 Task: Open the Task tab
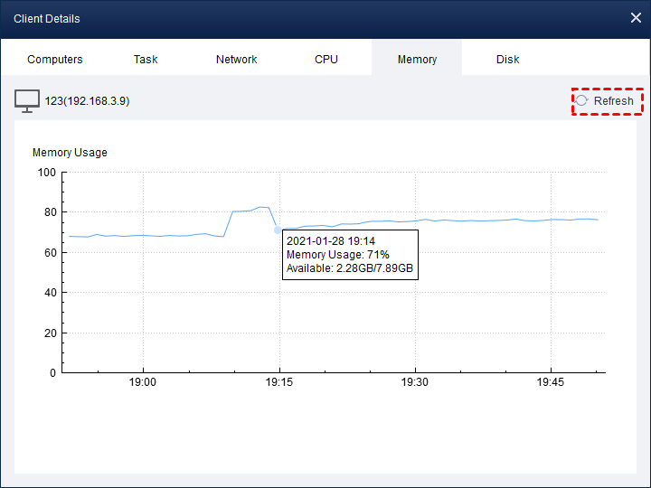(146, 60)
